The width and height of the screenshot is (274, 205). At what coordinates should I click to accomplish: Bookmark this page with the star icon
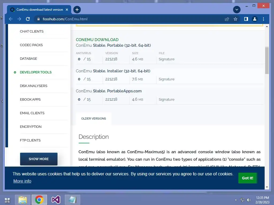[235, 19]
